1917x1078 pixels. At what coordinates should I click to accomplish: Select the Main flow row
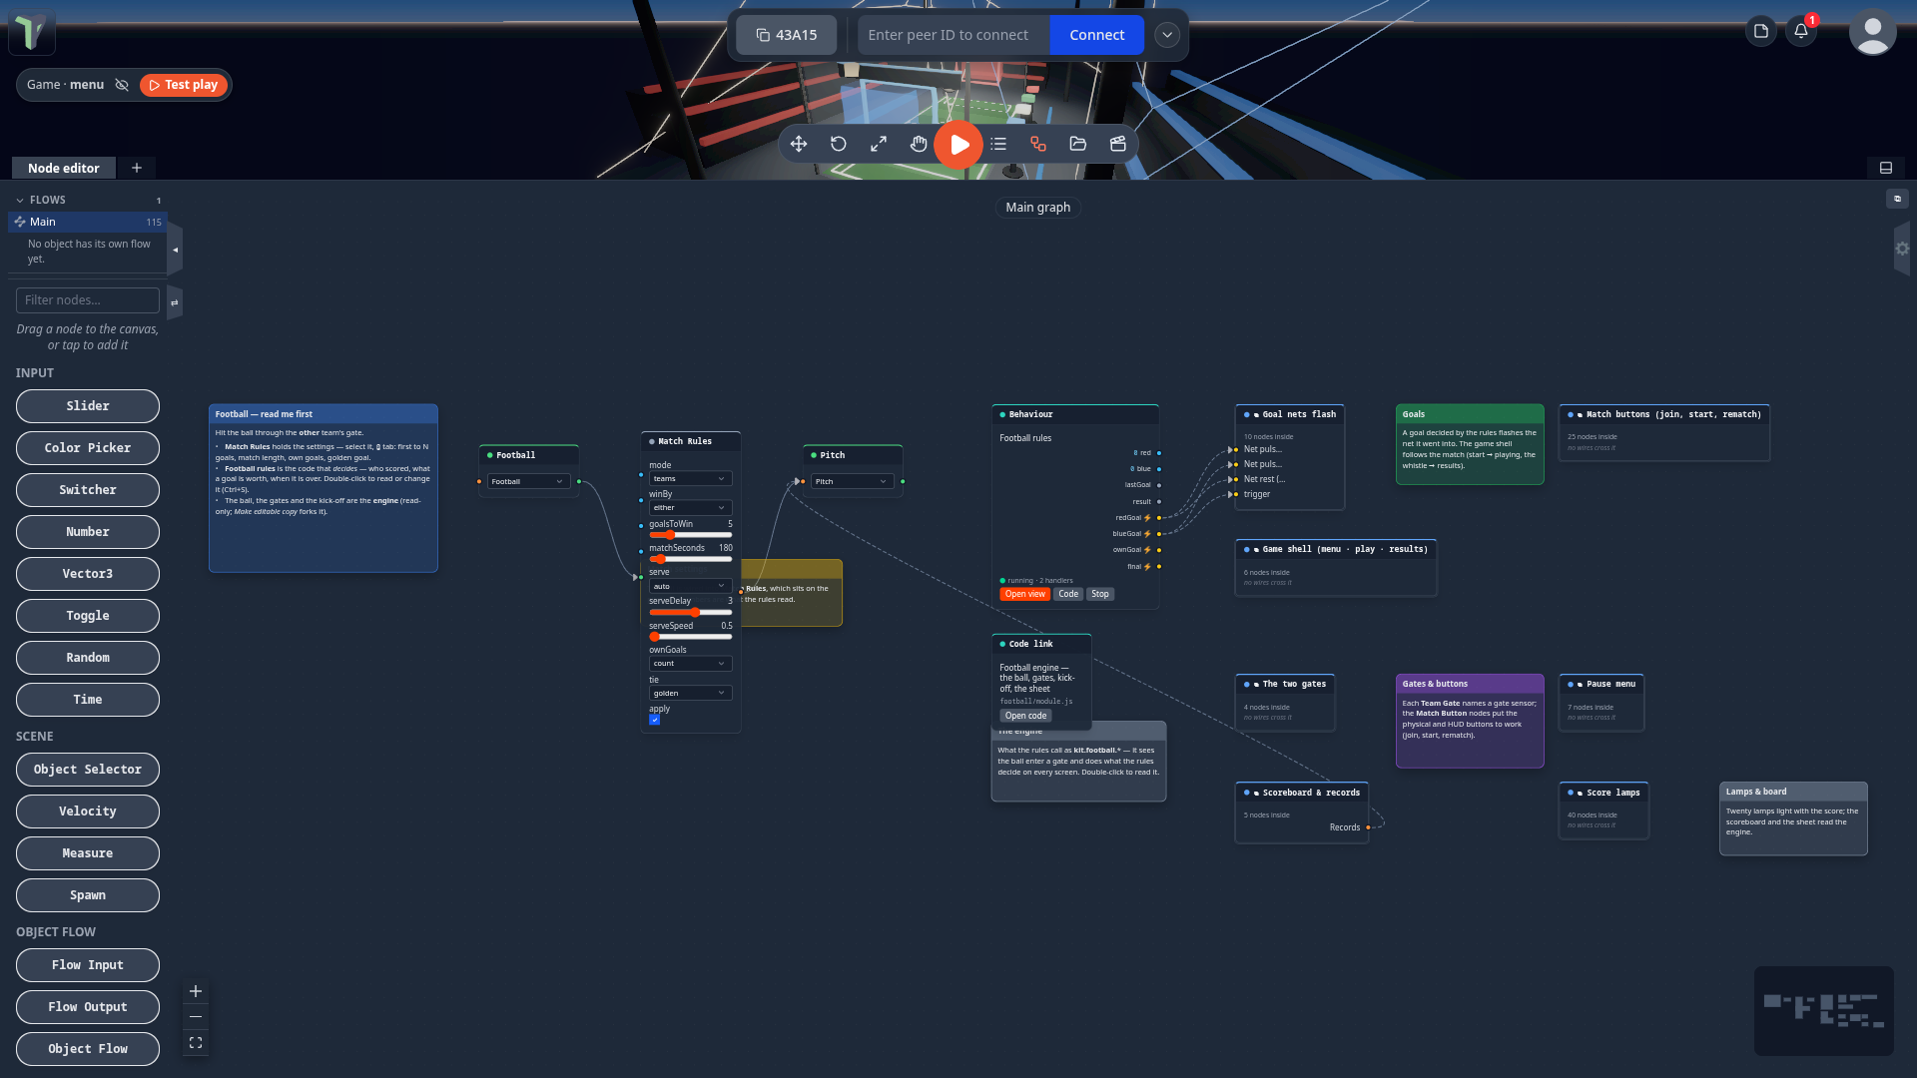coord(87,222)
